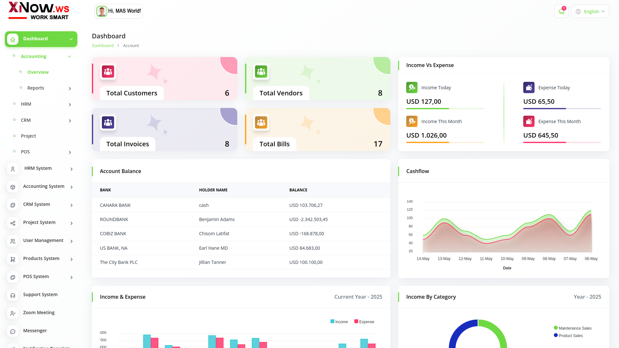Click Product Sales blue legend swatch

click(x=556, y=335)
